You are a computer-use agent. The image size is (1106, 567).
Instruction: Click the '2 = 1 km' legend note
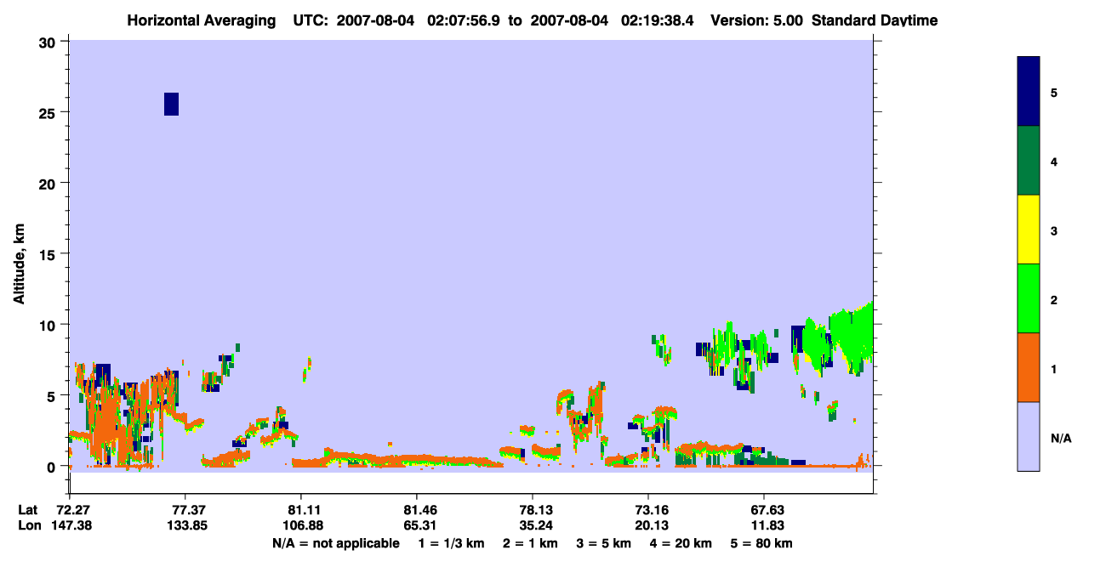click(x=531, y=544)
